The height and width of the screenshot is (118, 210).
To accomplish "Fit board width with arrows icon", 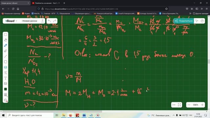I will coord(174,105).
